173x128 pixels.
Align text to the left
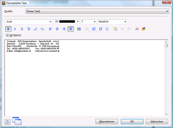click(50, 29)
